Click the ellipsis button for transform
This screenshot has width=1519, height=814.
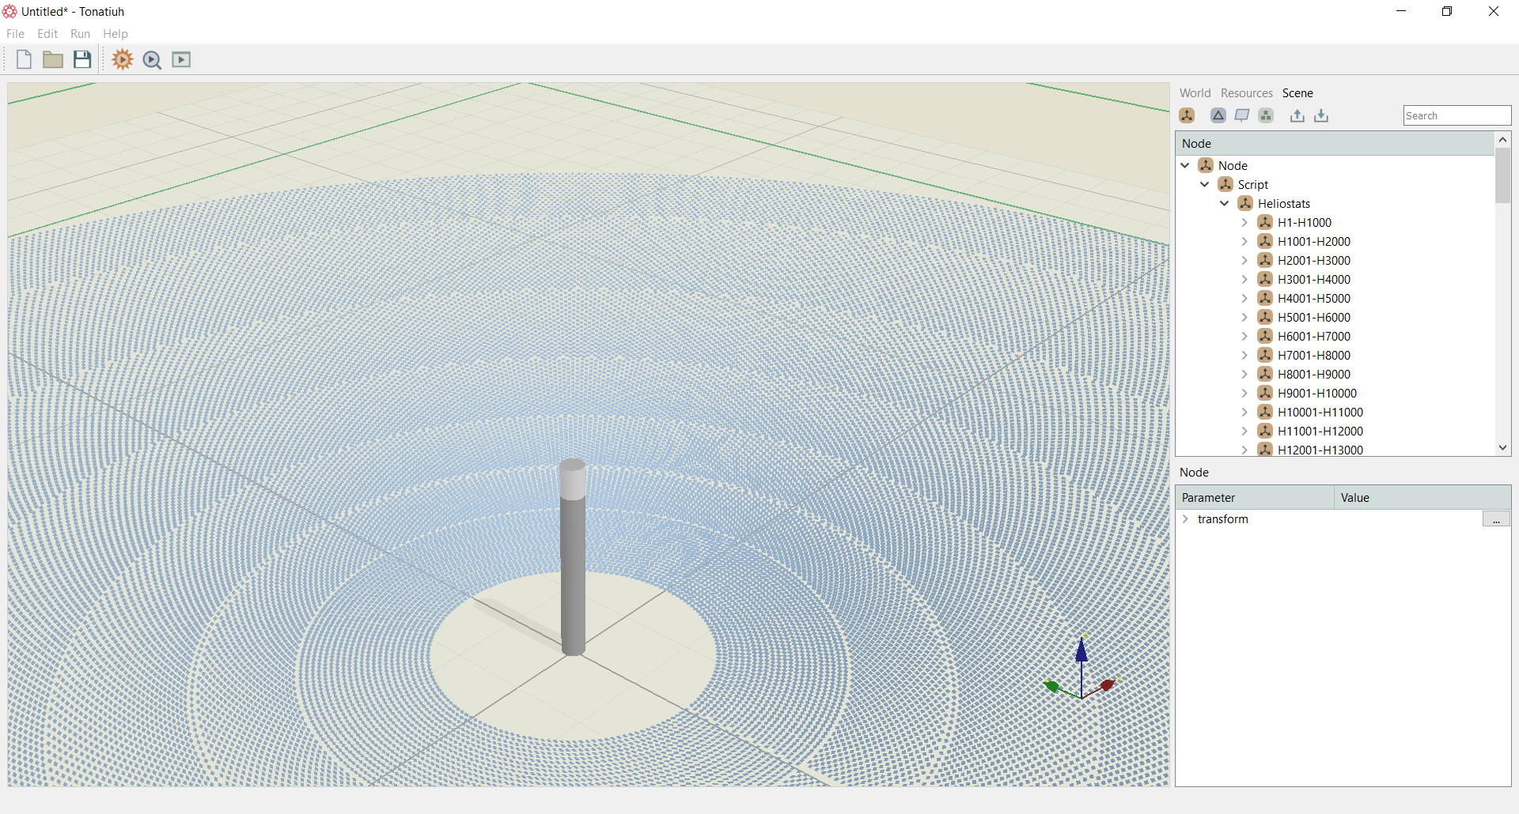tap(1496, 518)
